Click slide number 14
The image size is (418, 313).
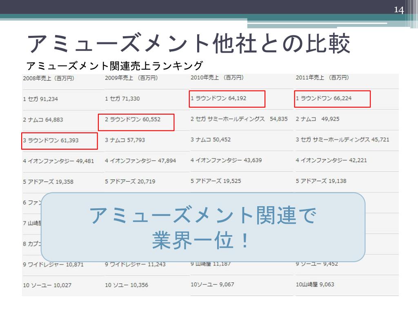pyautogui.click(x=399, y=10)
